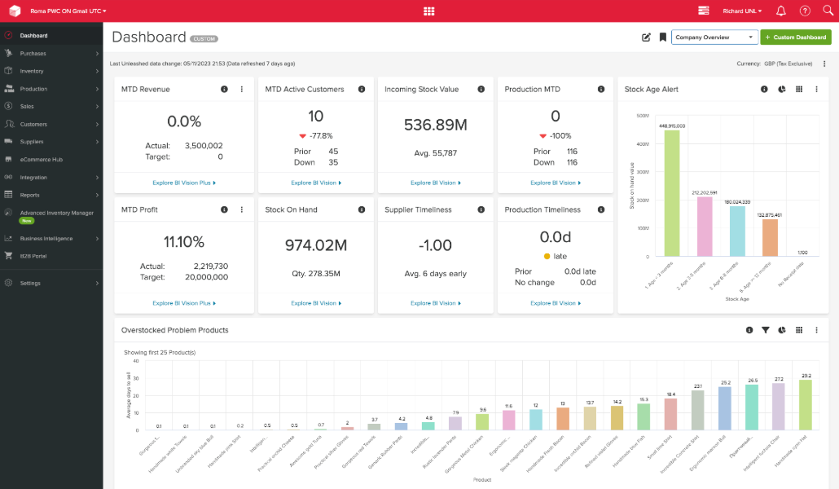Click the info icon on MTD Revenue widget
The height and width of the screenshot is (489, 839).
[x=225, y=90]
